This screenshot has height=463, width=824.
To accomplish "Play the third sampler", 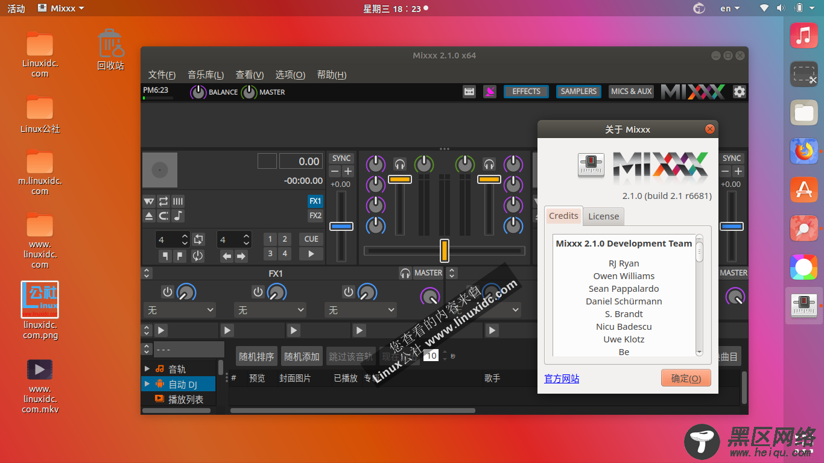I will (x=293, y=330).
